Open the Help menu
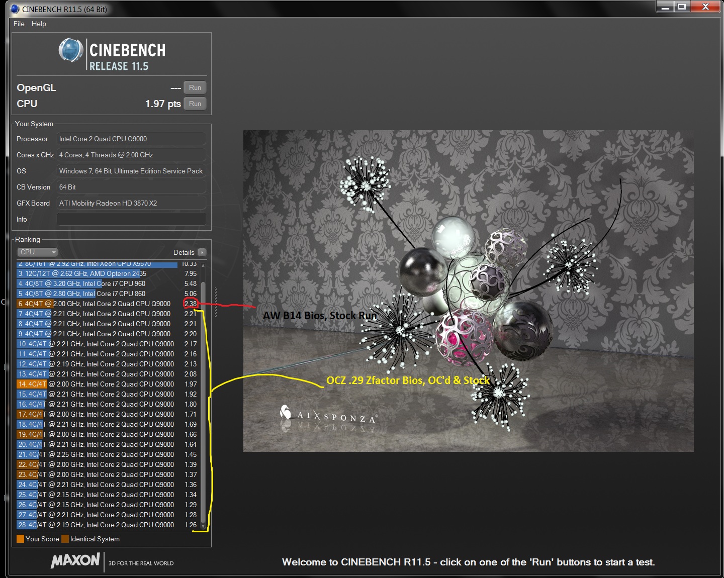 [39, 24]
